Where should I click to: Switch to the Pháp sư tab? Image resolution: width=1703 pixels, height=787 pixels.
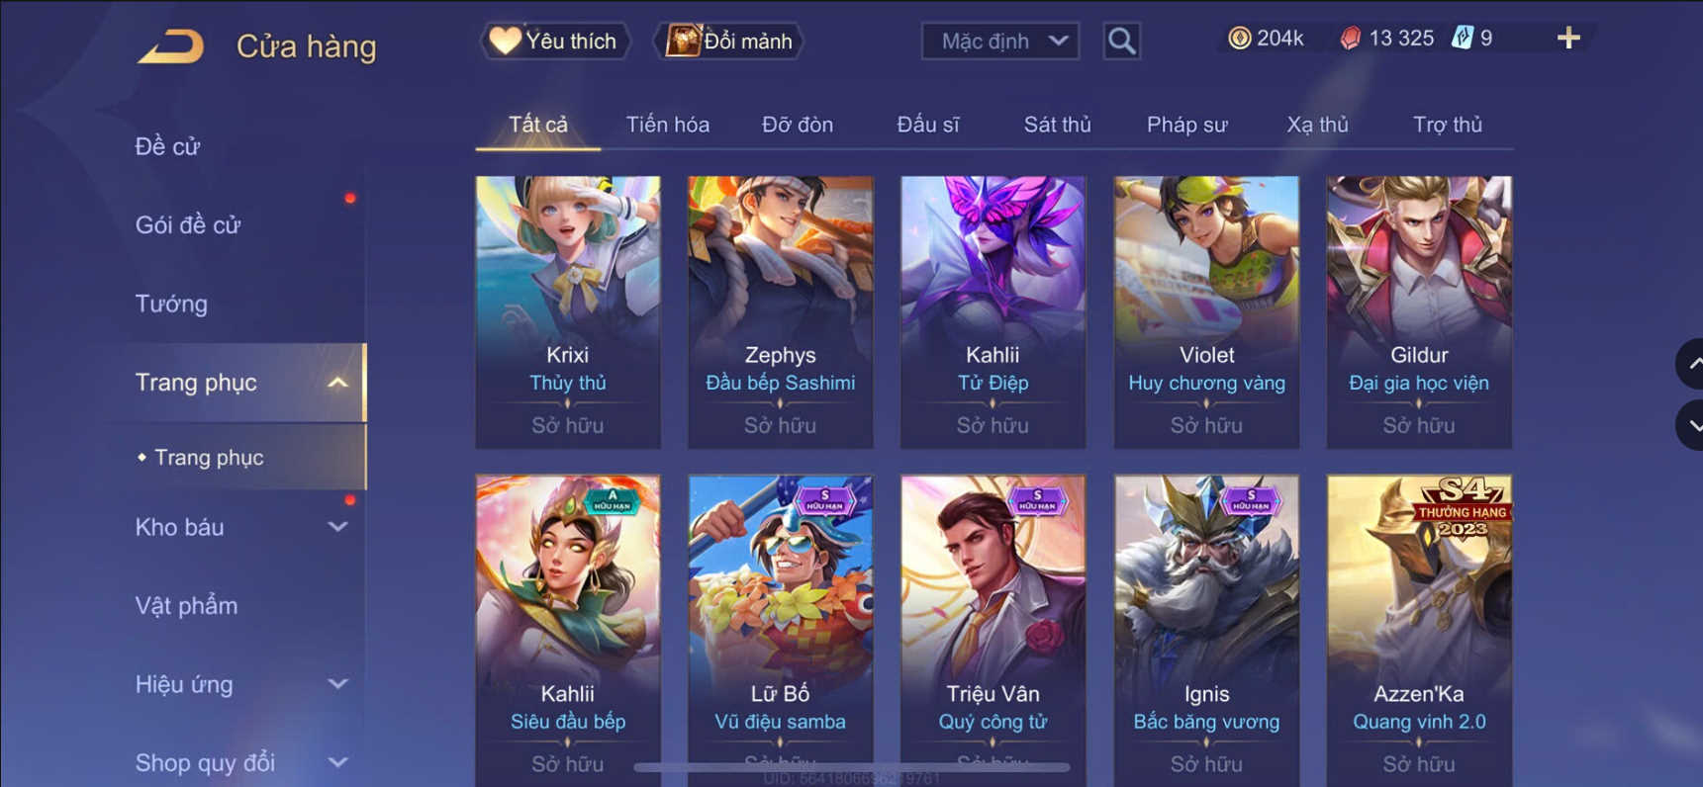pyautogui.click(x=1186, y=125)
